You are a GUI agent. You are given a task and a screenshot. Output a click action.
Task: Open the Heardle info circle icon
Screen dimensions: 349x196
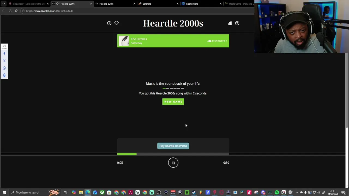[x=109, y=23]
